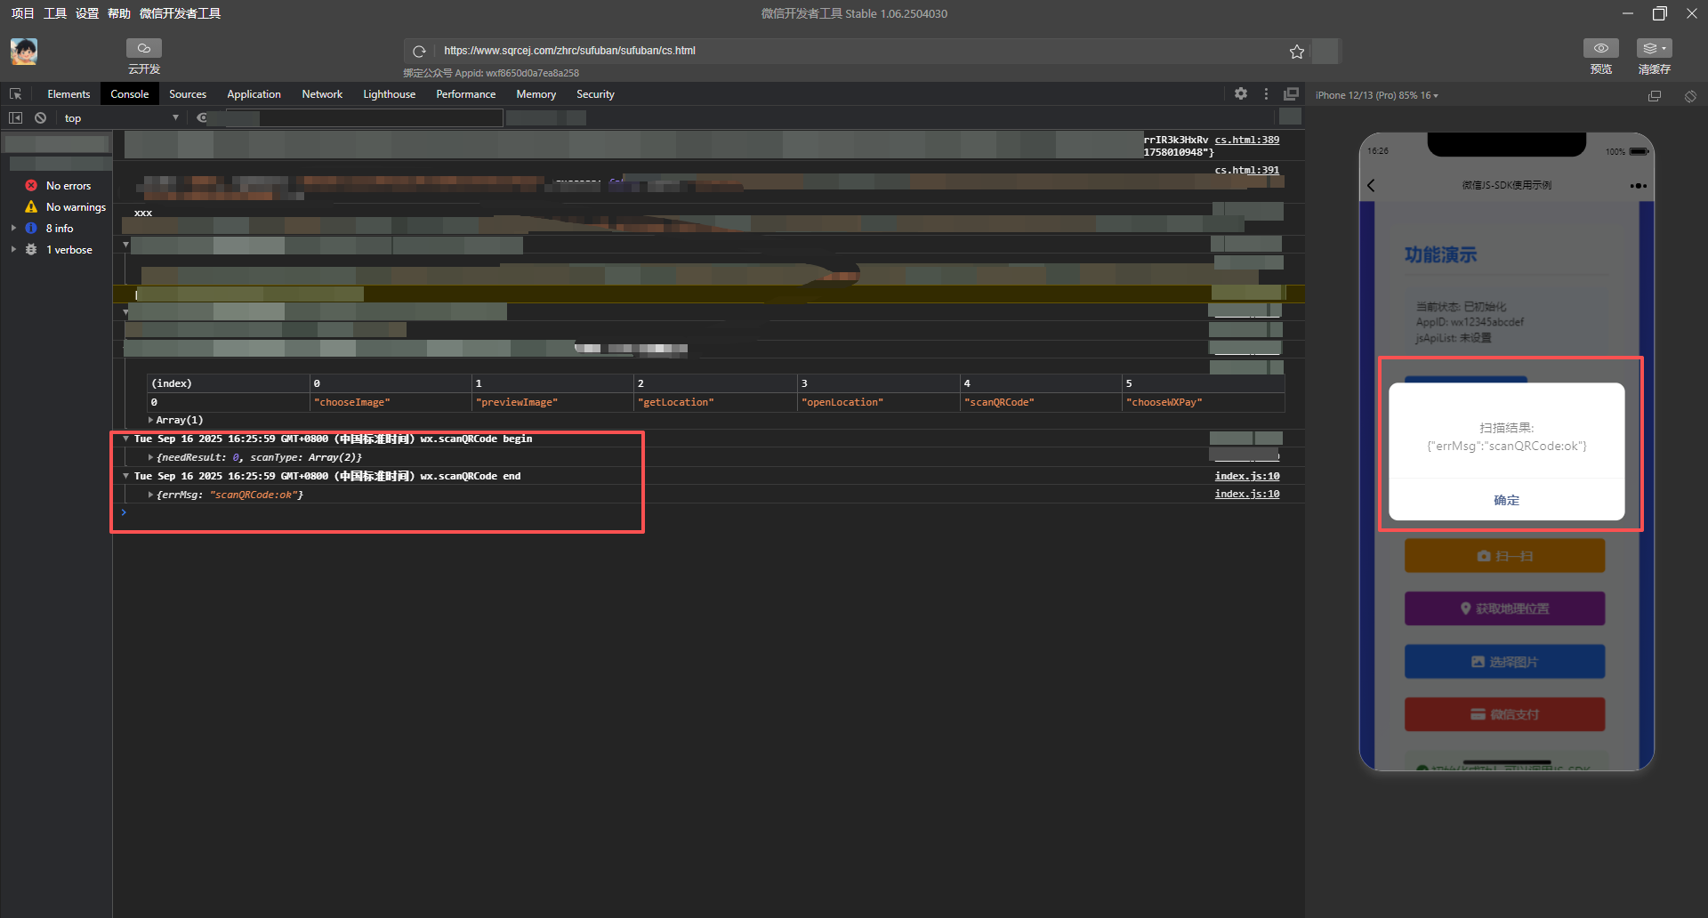The height and width of the screenshot is (918, 1708).
Task: Switch to the Sources tab
Action: [x=188, y=94]
